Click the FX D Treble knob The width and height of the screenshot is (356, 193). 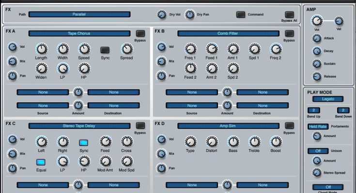click(x=254, y=141)
